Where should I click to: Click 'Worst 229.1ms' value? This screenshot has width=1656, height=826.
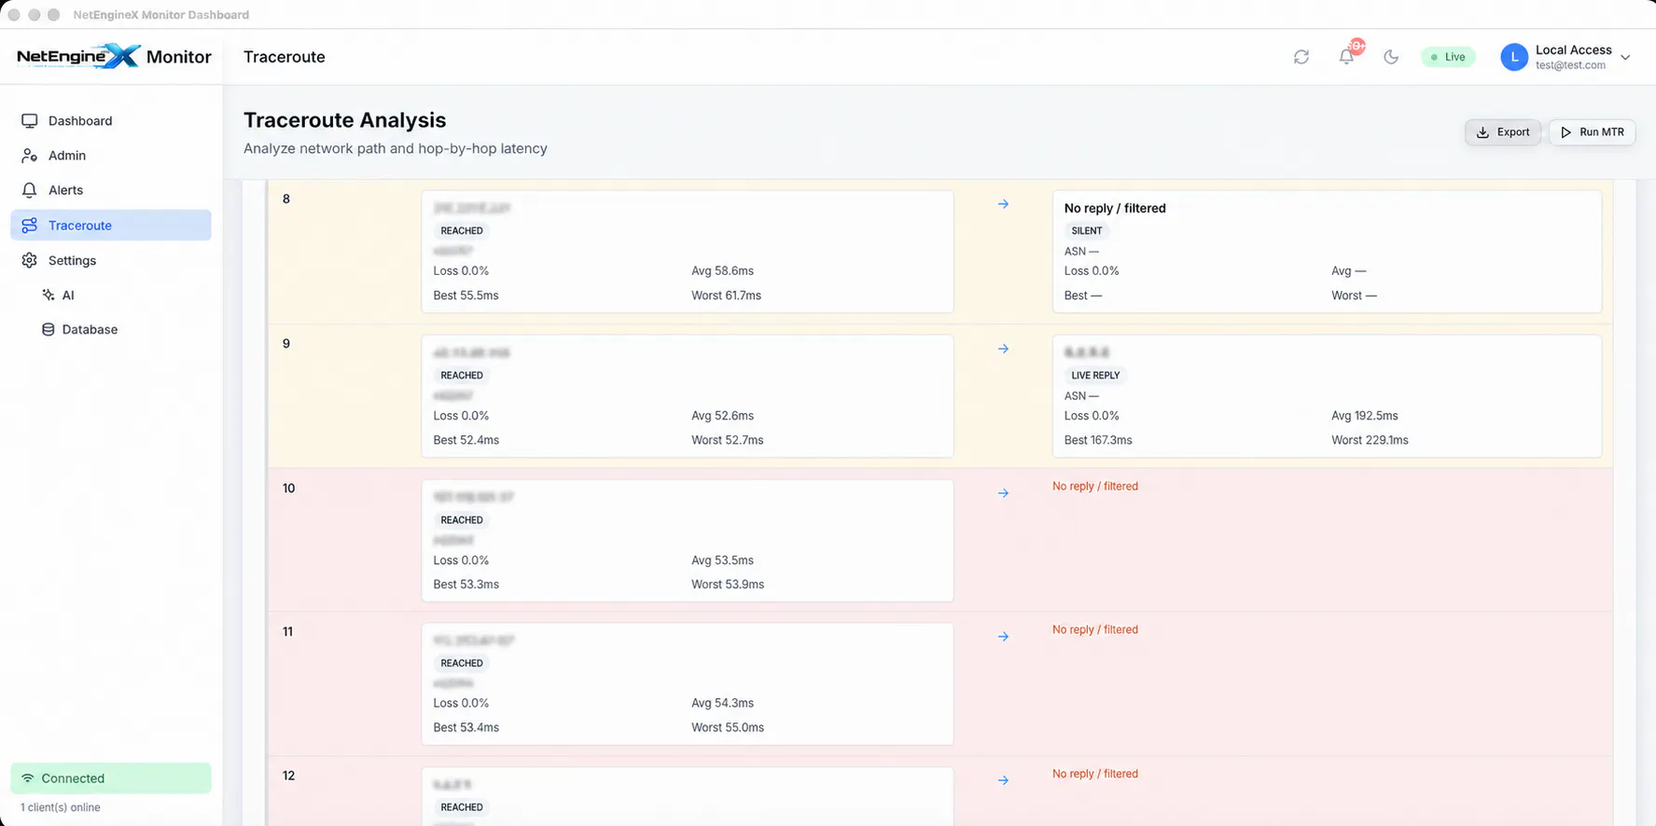point(1370,440)
